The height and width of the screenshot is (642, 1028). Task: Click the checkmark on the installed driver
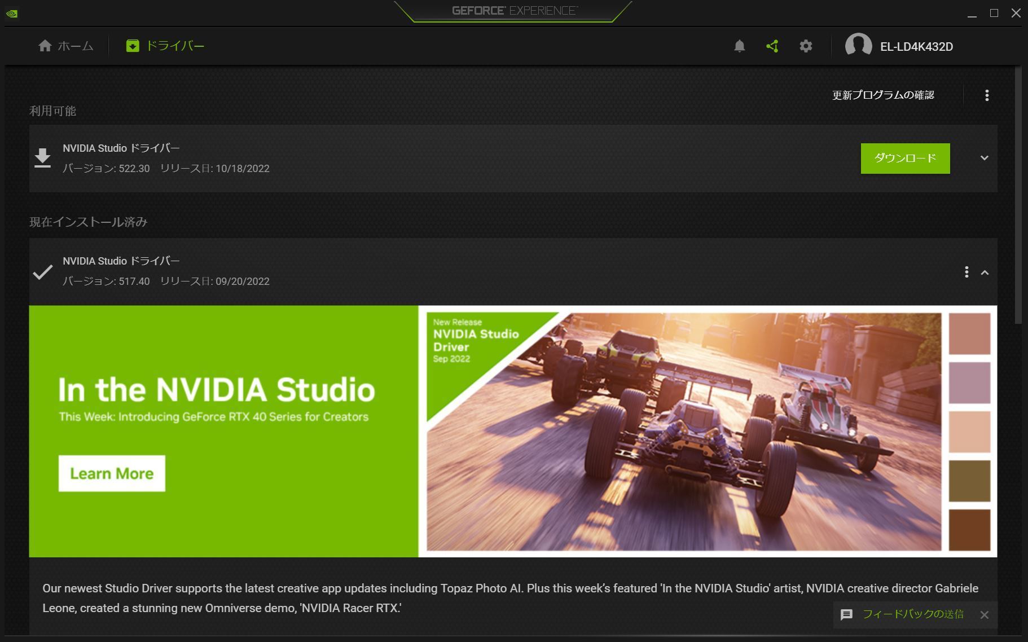[x=42, y=272]
